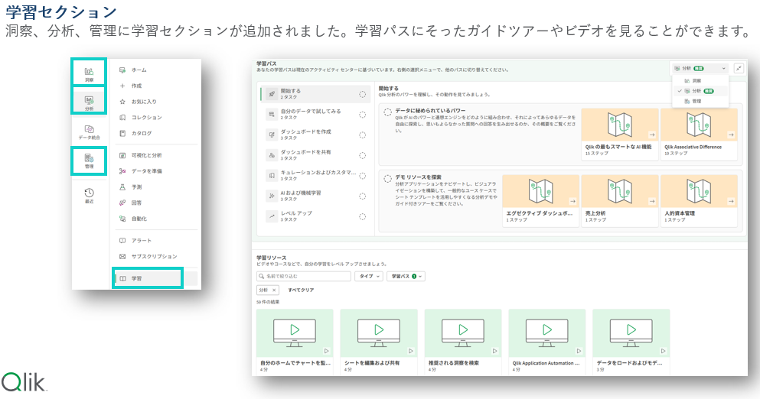Select the キュレーションおよびカスタマ… step

pos(315,175)
